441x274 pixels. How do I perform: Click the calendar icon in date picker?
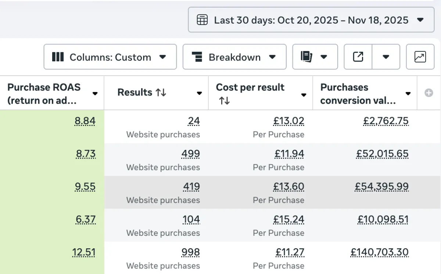point(202,20)
